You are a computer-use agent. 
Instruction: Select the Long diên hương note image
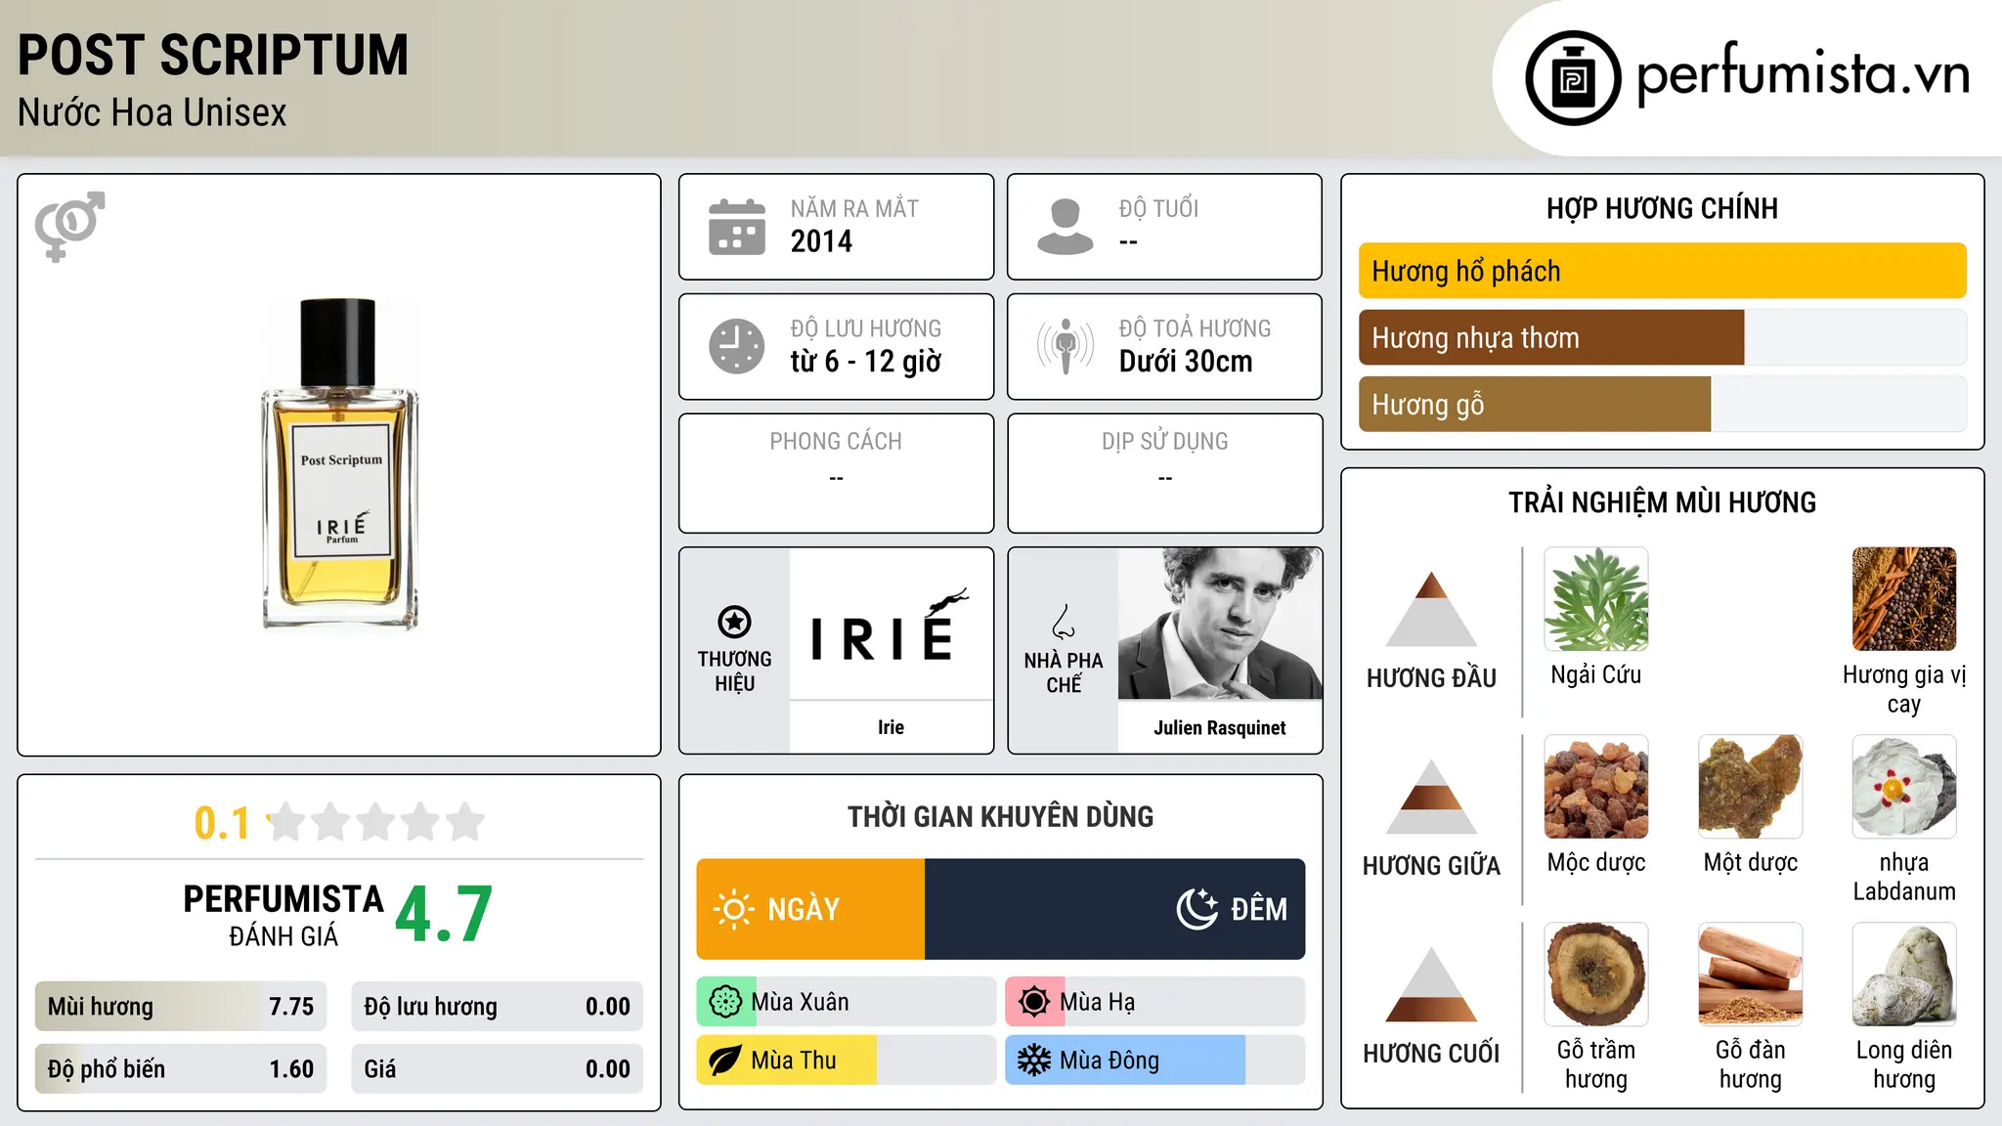point(1904,974)
